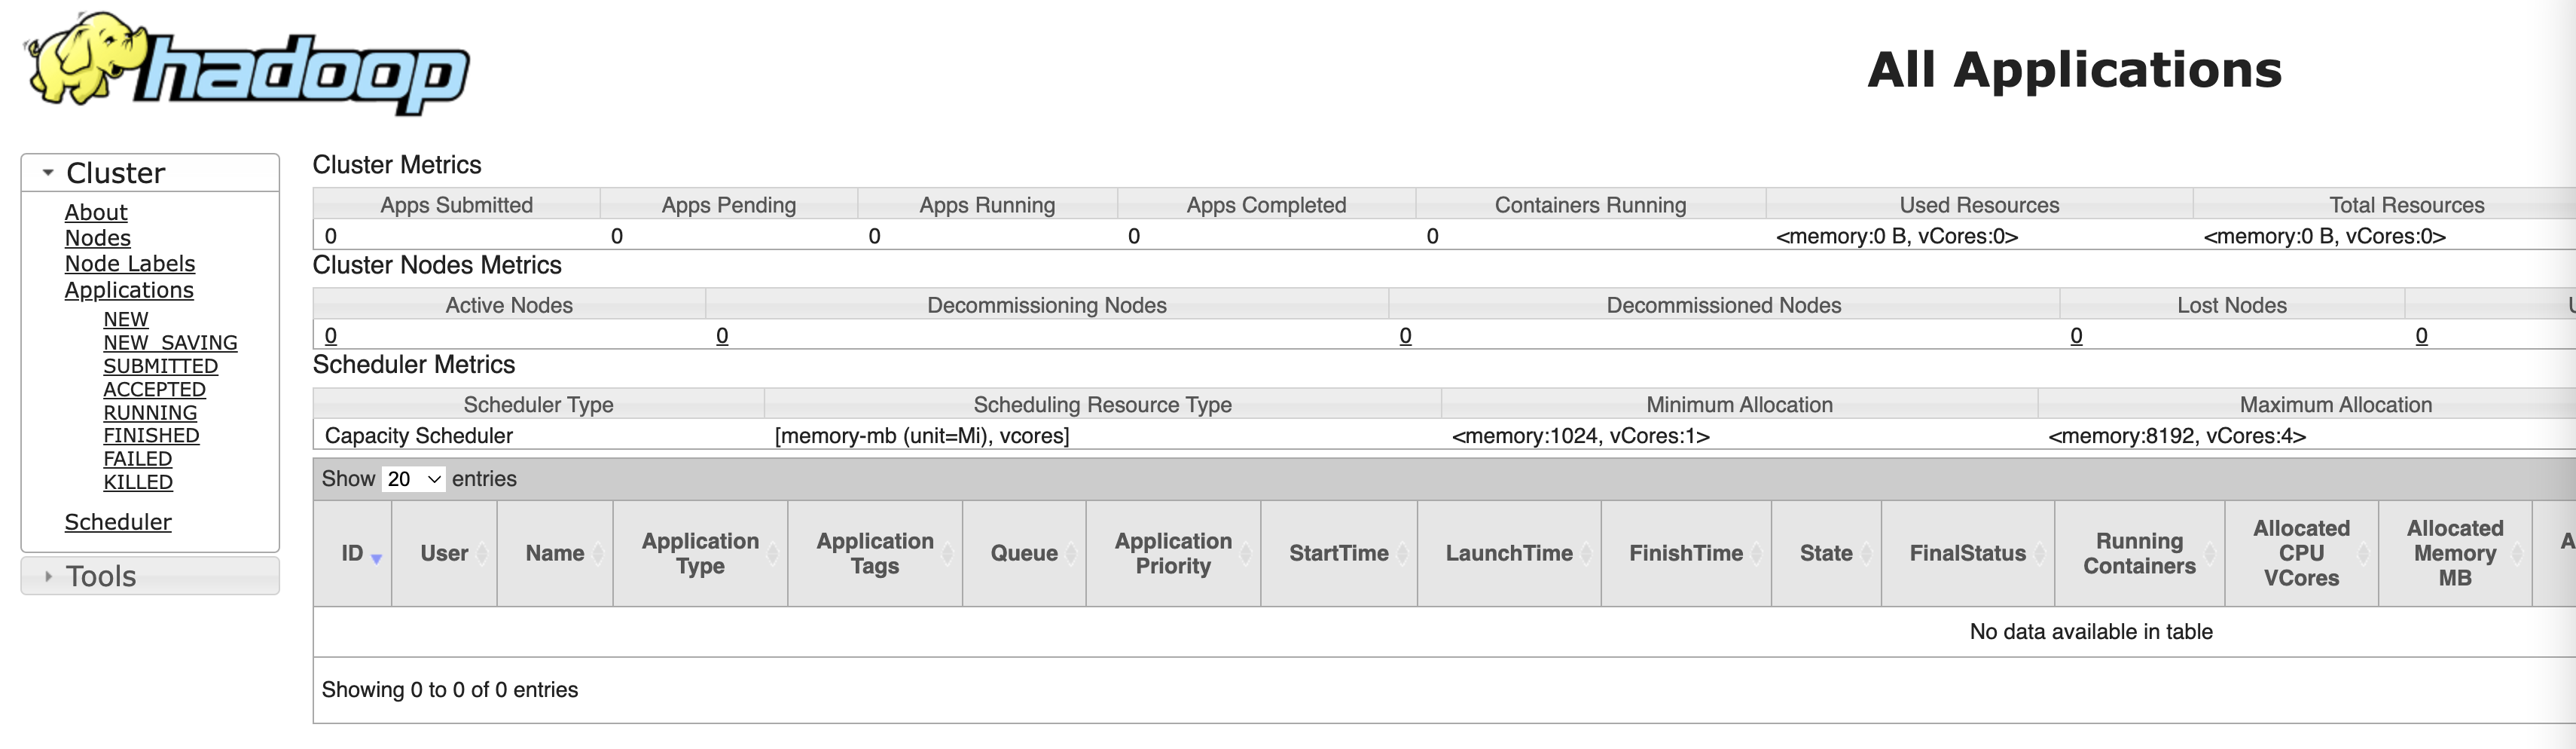2576x749 pixels.
Task: Sort by FinalStatus column header
Action: [1967, 553]
